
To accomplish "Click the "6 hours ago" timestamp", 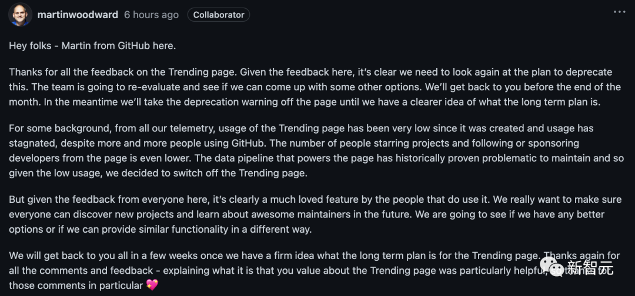I will [151, 15].
